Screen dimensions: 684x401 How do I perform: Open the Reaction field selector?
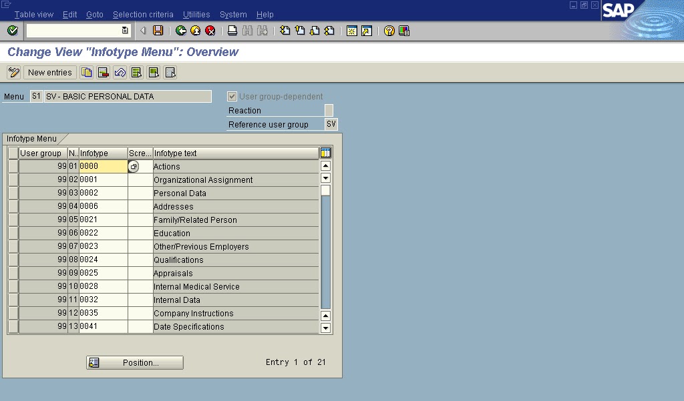[327, 110]
